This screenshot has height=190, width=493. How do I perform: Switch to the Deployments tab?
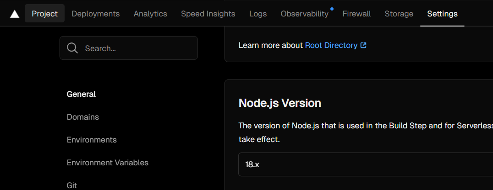click(x=96, y=14)
